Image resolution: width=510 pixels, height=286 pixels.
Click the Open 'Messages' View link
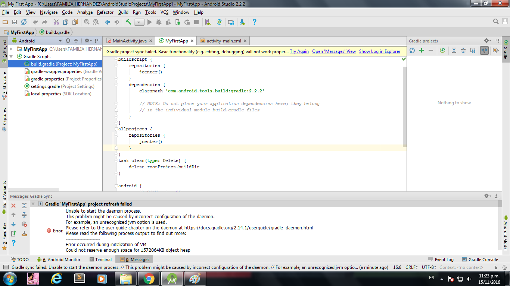334,51
